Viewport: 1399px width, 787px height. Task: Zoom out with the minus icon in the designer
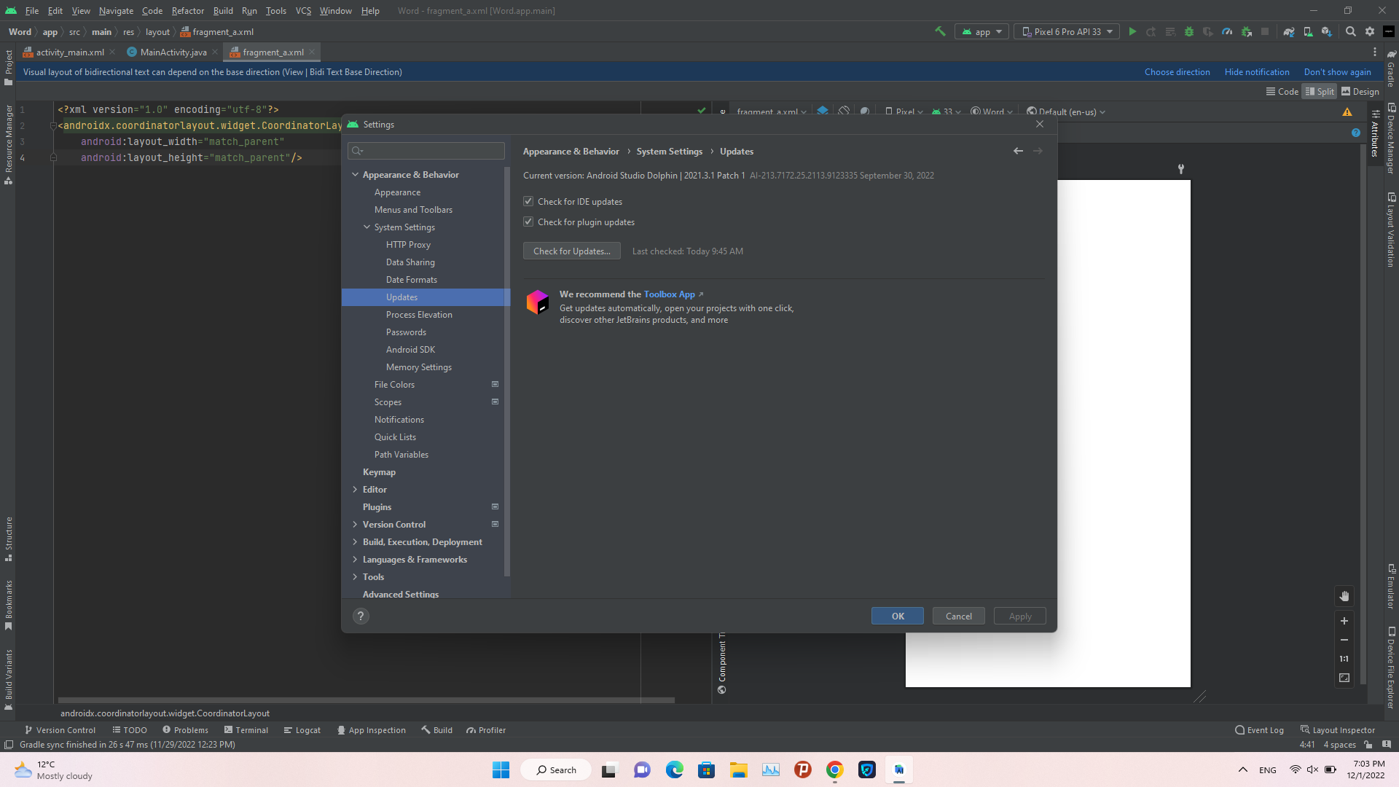point(1344,640)
